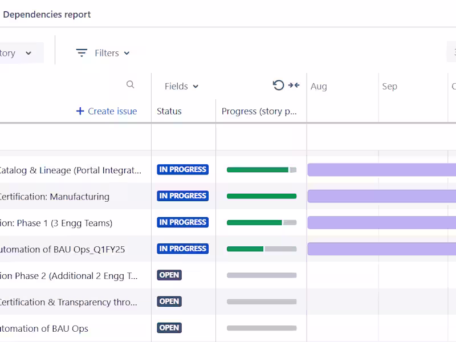456x342 pixels.
Task: Click the Aug month header in timeline
Action: (319, 86)
